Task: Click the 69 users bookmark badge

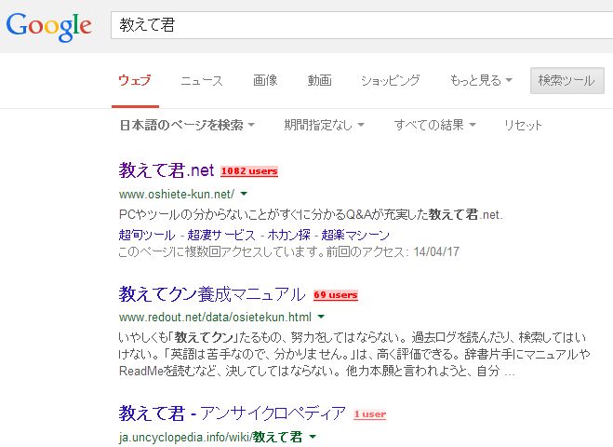Action: coord(336,295)
